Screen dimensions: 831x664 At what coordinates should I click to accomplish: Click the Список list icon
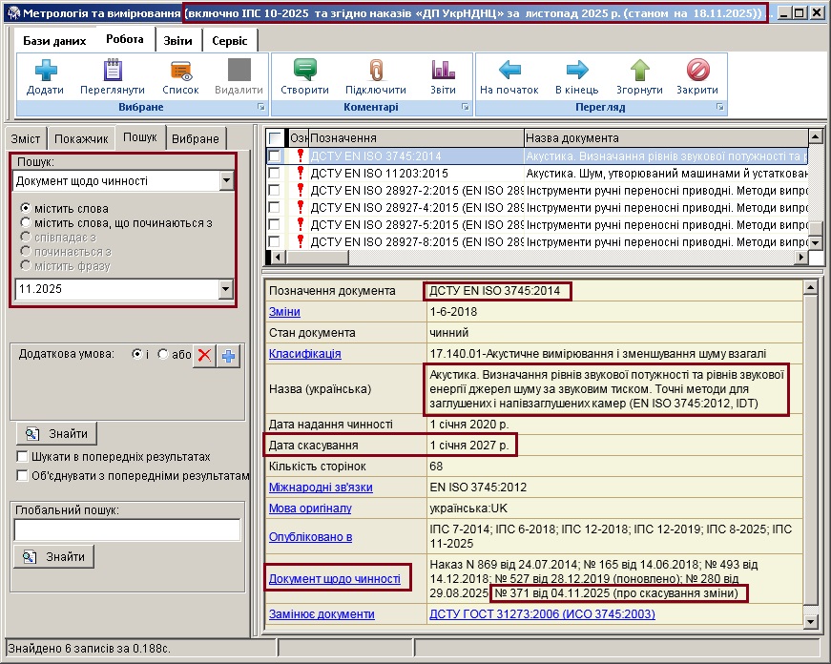(180, 71)
